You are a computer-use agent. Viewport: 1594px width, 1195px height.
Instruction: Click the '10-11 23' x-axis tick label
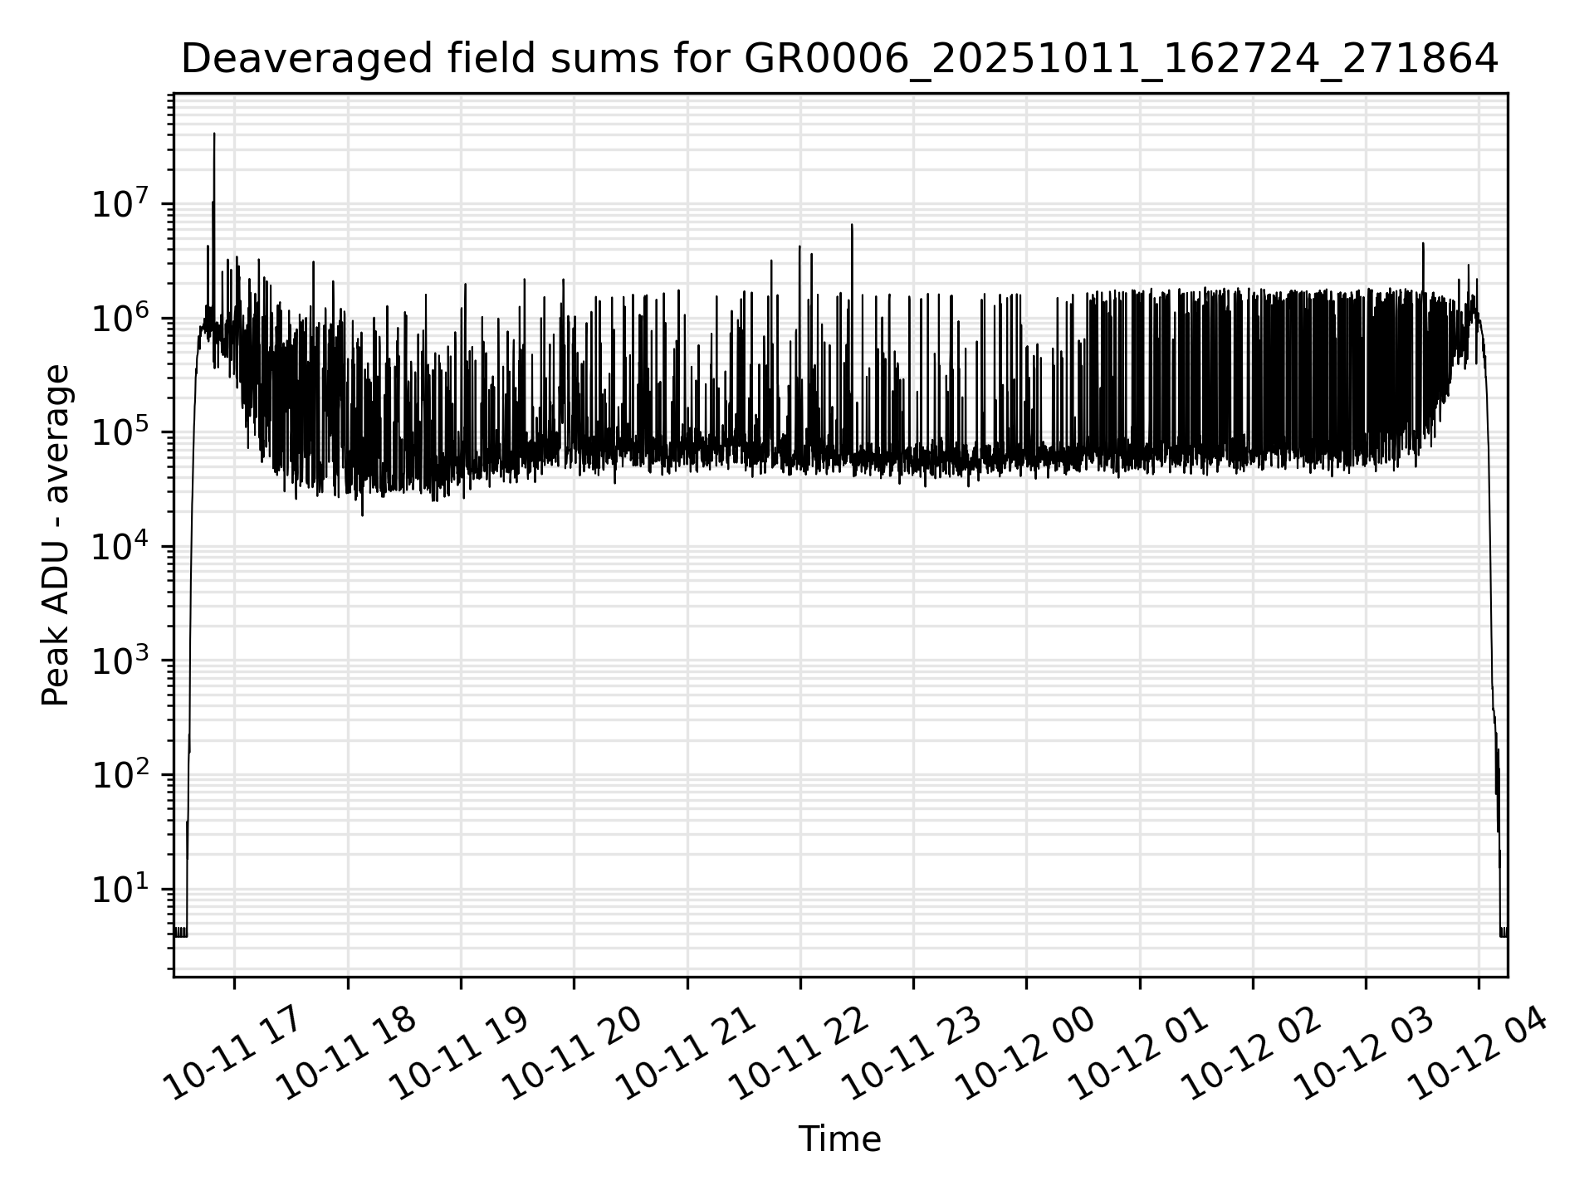[x=910, y=1052]
